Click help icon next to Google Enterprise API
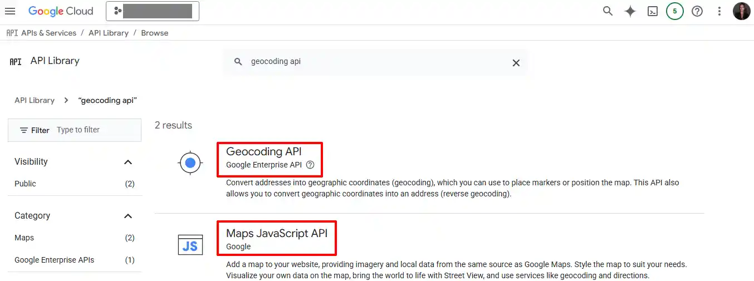Screen dimensions: 754x281 pos(311,165)
